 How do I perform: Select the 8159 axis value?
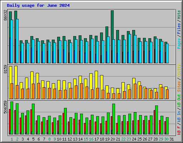5,69
